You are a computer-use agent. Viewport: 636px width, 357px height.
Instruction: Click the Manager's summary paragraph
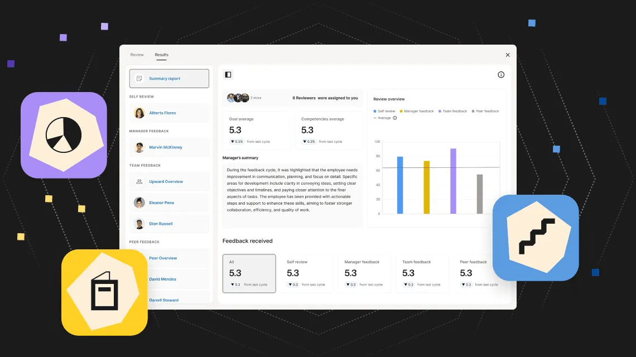tap(292, 190)
